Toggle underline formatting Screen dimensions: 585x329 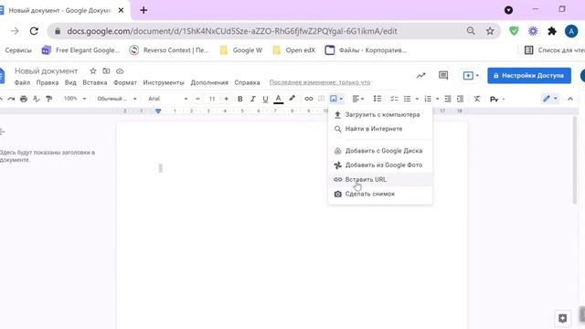click(x=265, y=99)
